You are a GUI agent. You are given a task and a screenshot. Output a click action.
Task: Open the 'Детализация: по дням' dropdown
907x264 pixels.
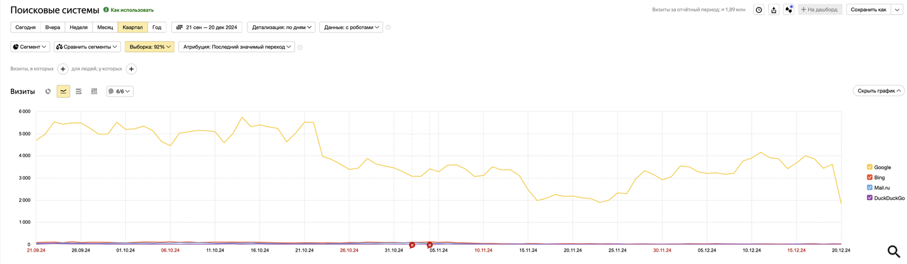coord(281,27)
